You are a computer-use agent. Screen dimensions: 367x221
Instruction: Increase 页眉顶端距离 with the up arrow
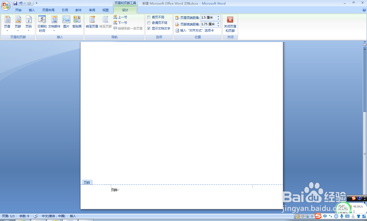(218, 16)
